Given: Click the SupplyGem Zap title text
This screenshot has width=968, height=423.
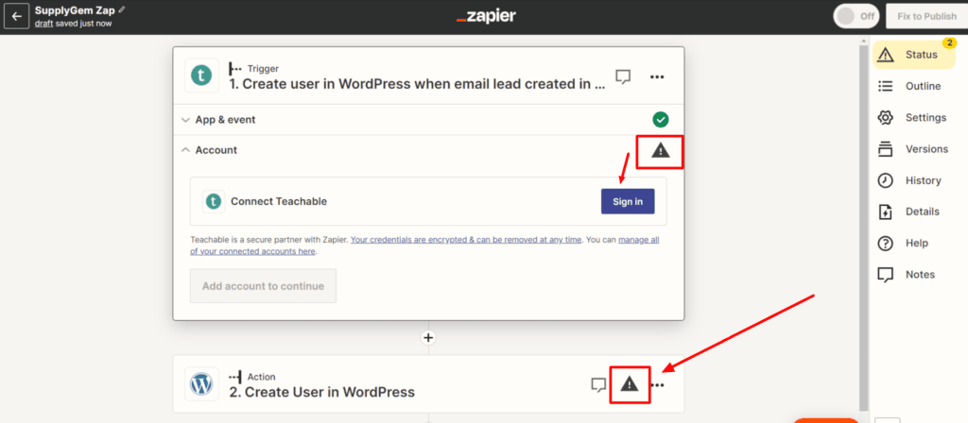Looking at the screenshot, I should 76,10.
